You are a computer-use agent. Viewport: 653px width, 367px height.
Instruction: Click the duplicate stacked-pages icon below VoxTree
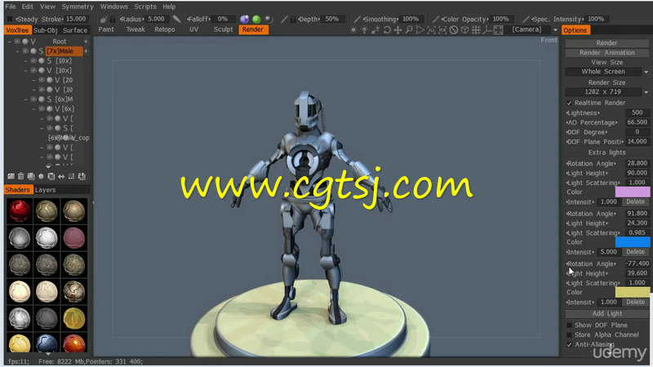click(x=31, y=176)
